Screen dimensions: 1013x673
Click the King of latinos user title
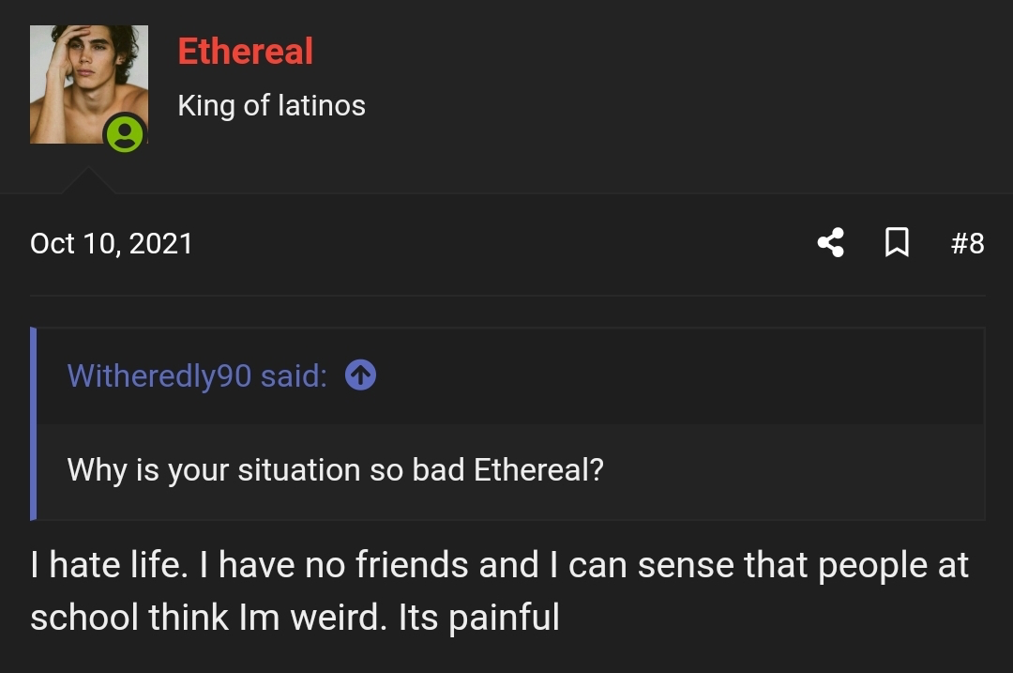(x=271, y=105)
